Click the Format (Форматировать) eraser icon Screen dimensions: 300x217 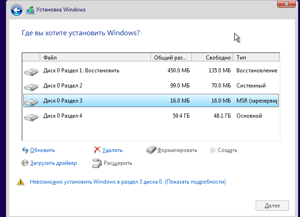pyautogui.click(x=151, y=150)
